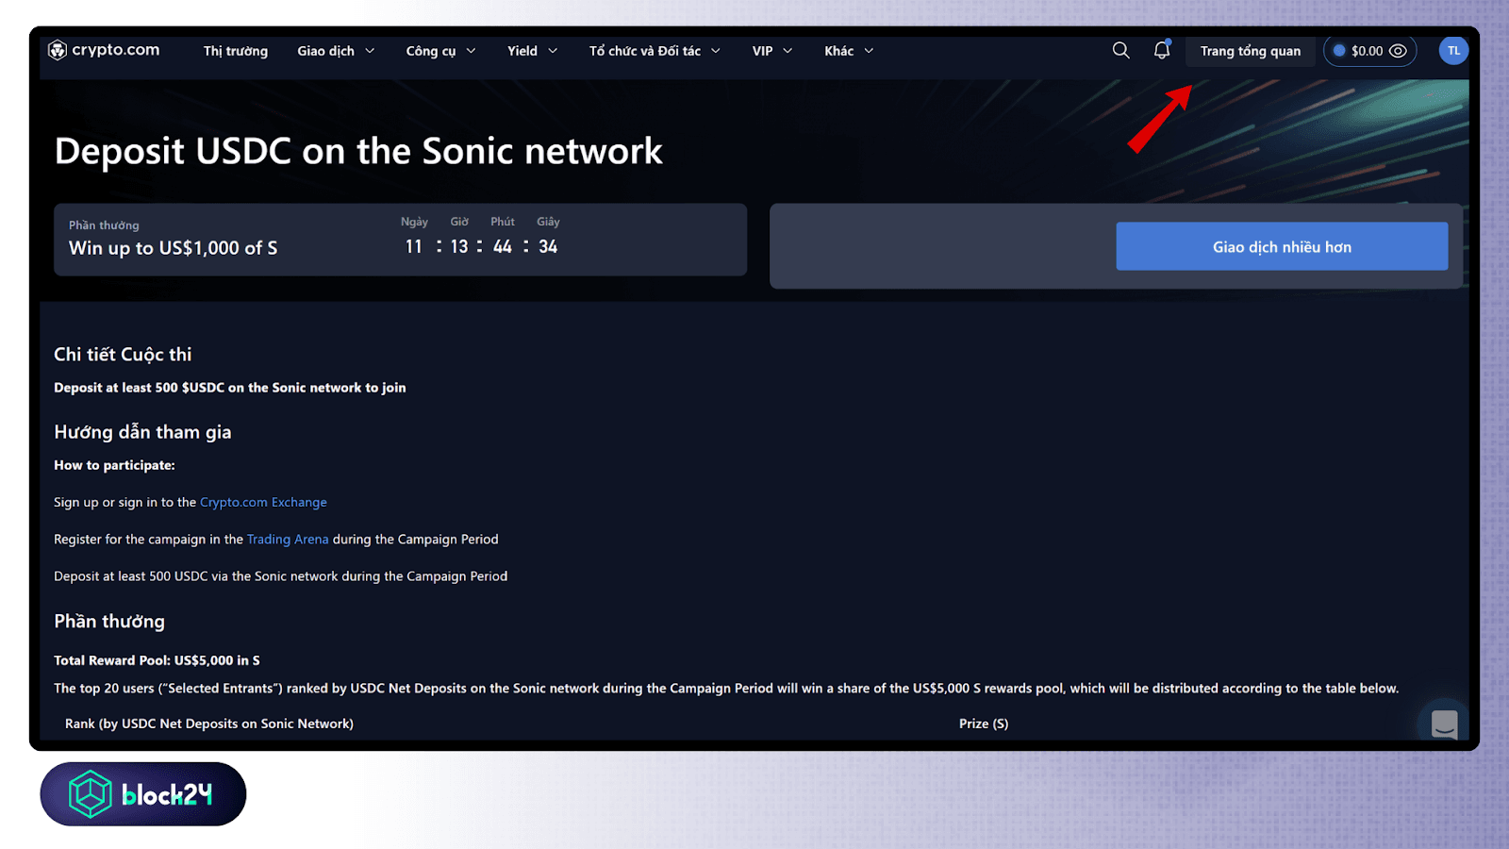Image resolution: width=1509 pixels, height=849 pixels.
Task: Click the Deposit at least 500 $USDC line
Action: click(x=230, y=388)
